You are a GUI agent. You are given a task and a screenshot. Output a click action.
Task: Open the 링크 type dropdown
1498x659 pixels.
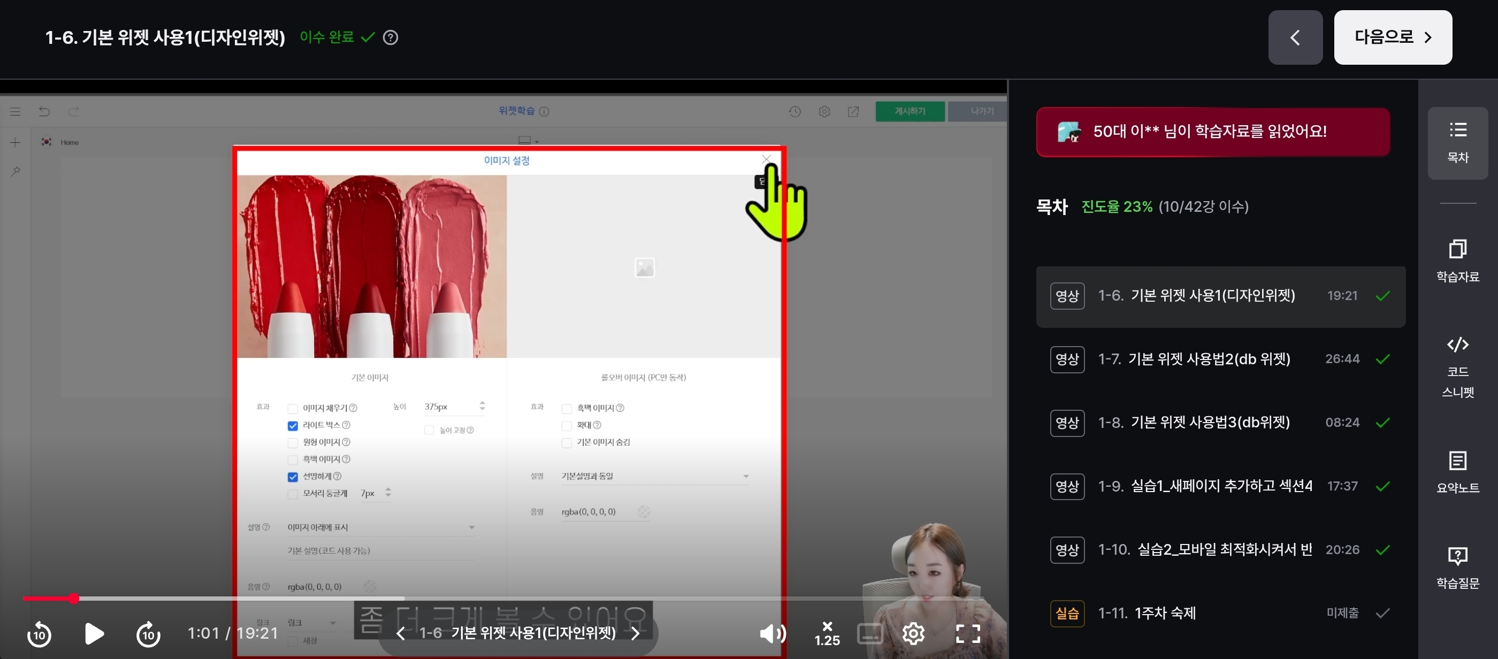click(312, 623)
